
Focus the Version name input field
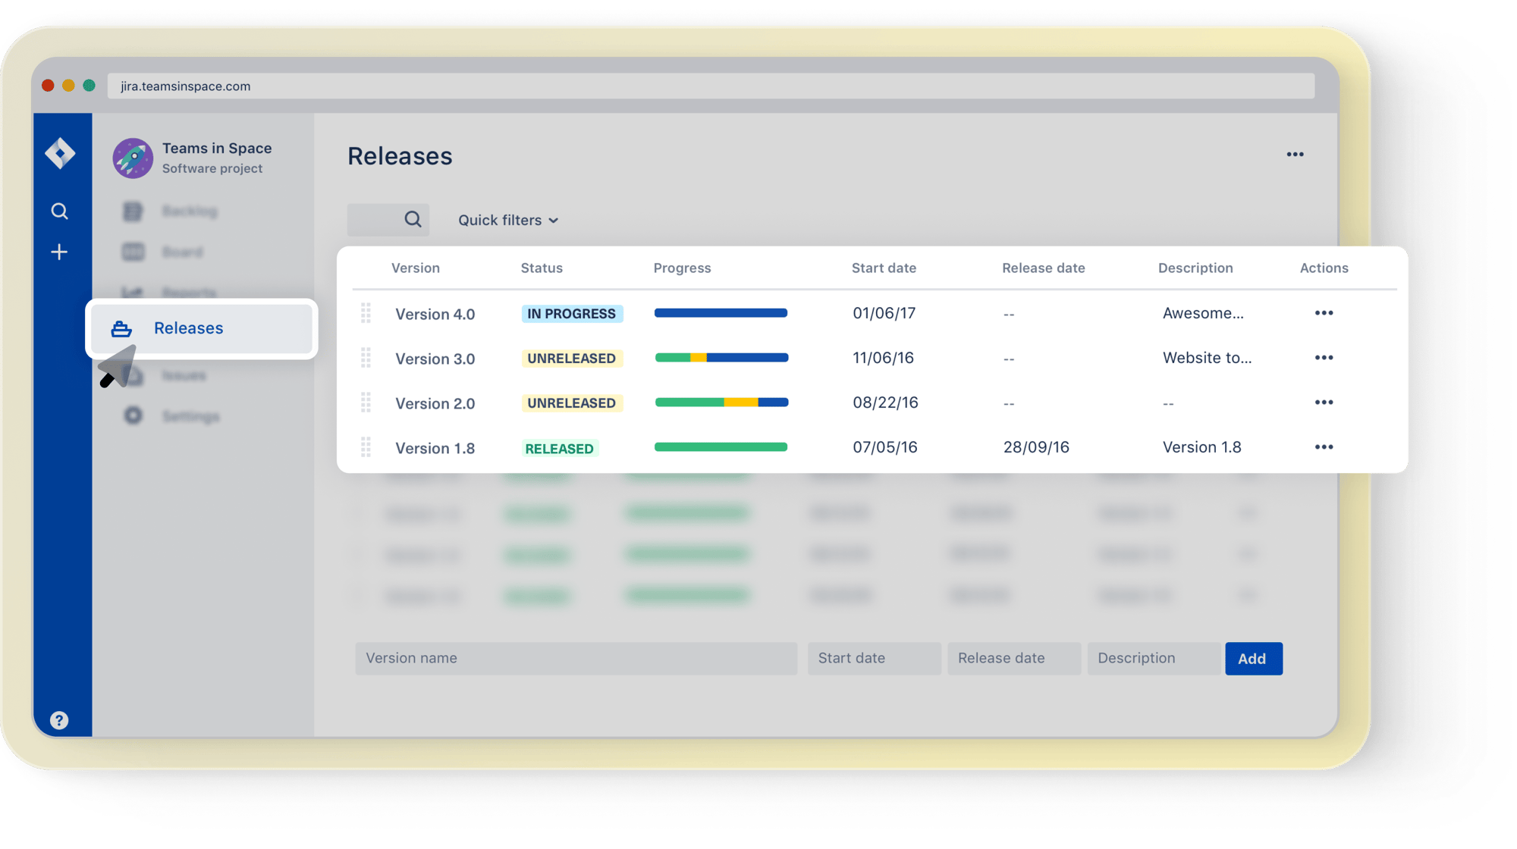(x=576, y=659)
